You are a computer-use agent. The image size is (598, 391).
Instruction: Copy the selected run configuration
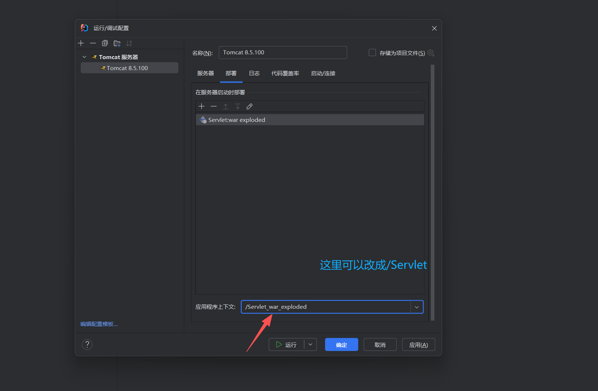pyautogui.click(x=105, y=43)
